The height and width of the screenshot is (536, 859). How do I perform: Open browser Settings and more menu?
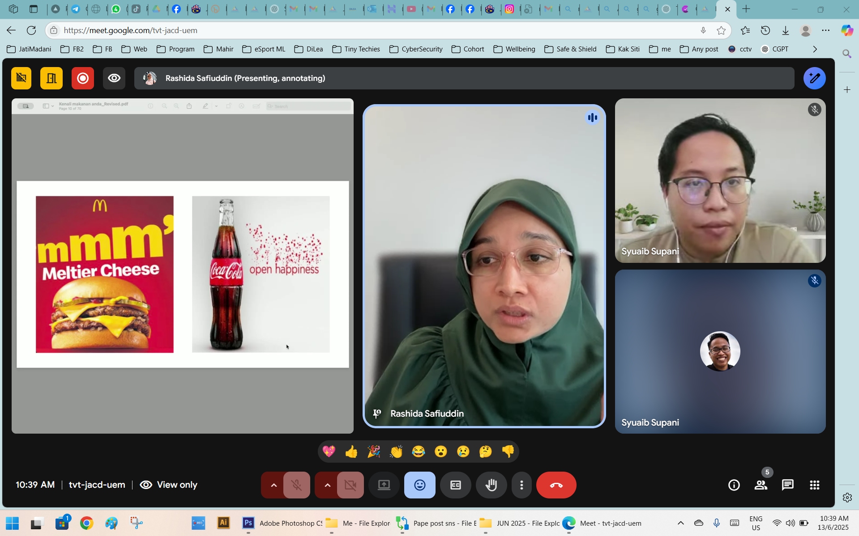[x=825, y=30]
